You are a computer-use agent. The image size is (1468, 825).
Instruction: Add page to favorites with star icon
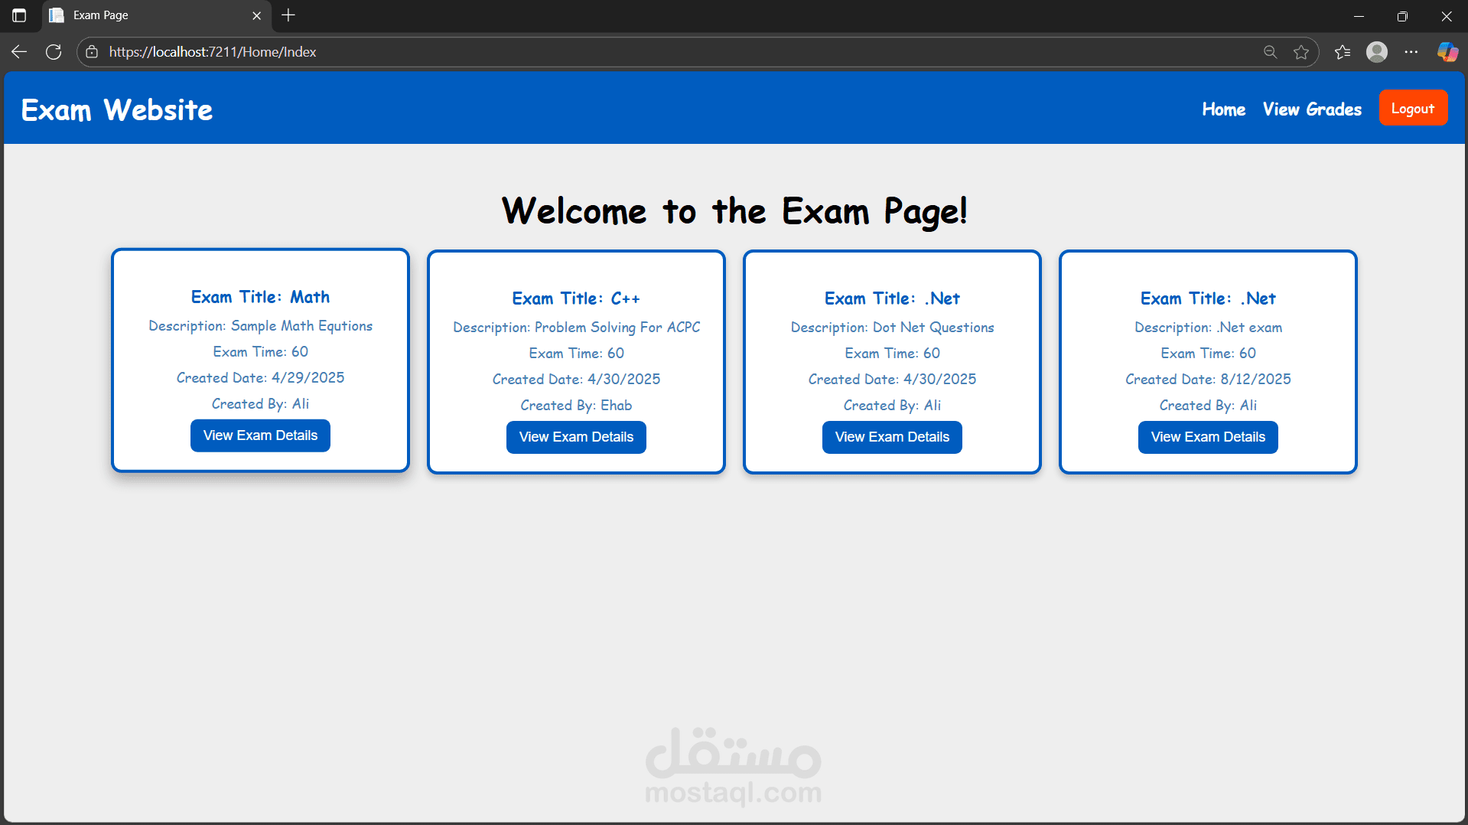pos(1301,51)
